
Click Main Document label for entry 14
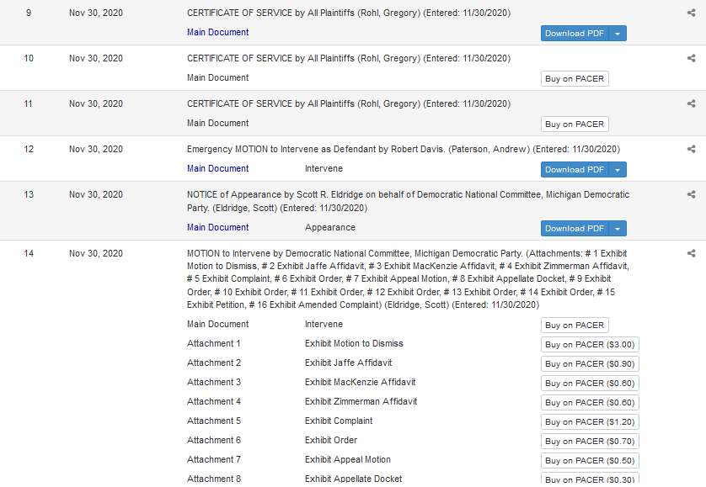point(218,324)
